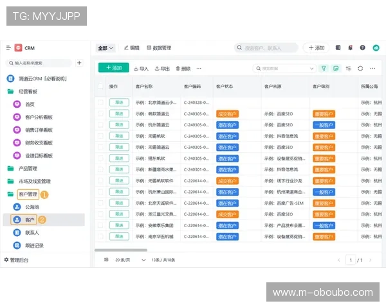Open 管理后台 gear settings
386x308 pixels.
(16, 260)
